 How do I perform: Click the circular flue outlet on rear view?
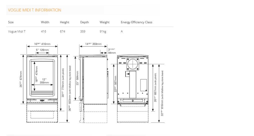coord(133,64)
